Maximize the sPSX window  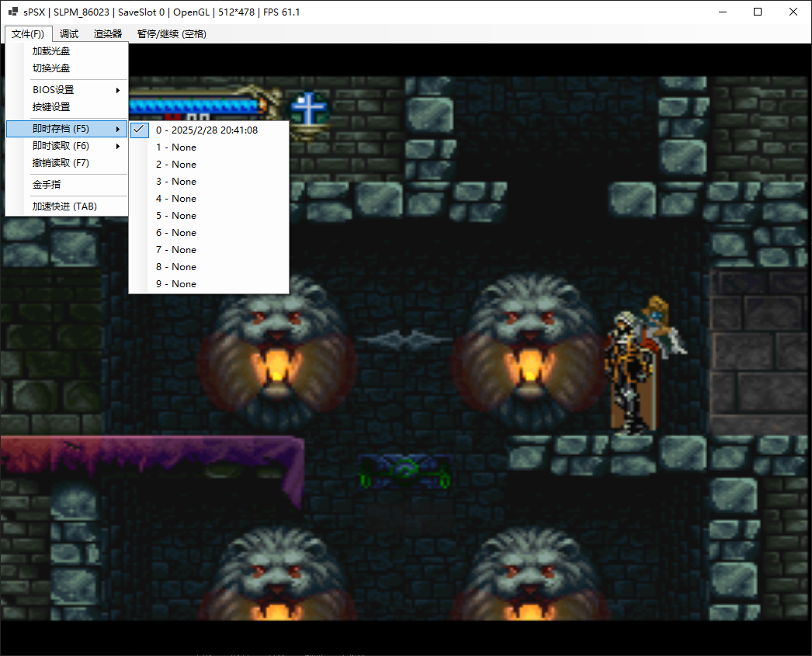(x=758, y=12)
